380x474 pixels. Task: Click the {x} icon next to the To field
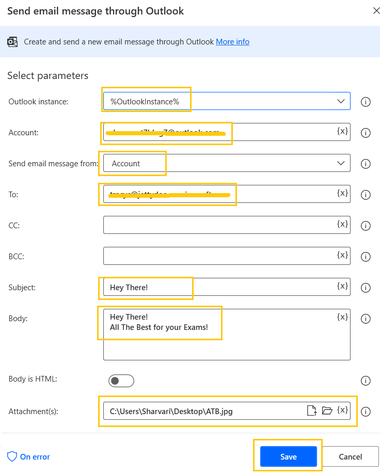coord(342,194)
